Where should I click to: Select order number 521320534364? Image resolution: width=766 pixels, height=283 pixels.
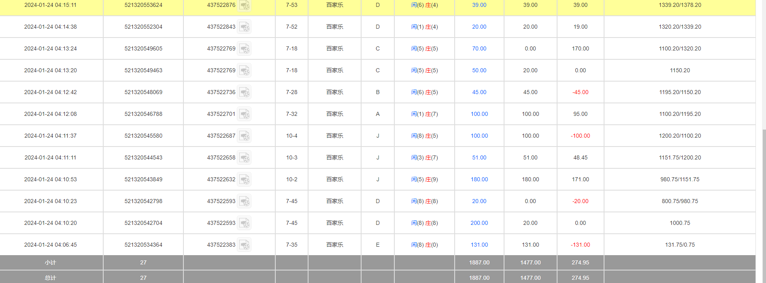coord(143,245)
